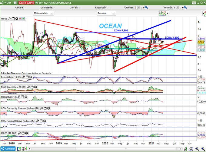206x152 pixels.
Task: Open Blai5 Koncorde settings wrench
Action: (x=28, y=87)
